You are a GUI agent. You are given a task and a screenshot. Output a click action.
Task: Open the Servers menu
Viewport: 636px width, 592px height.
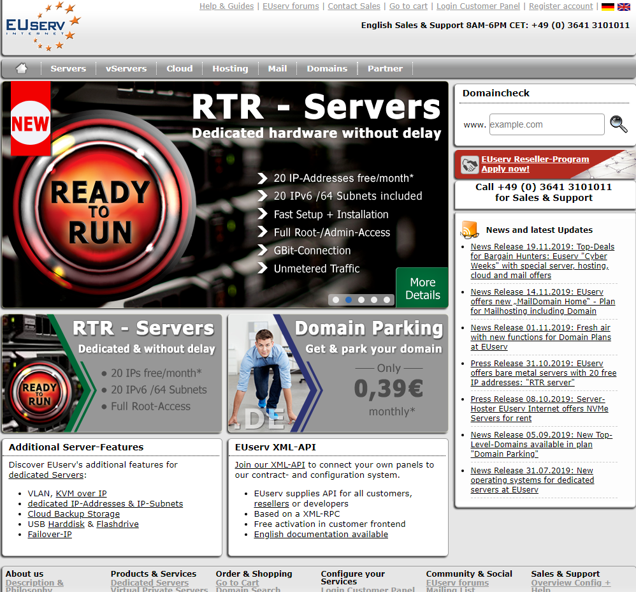coord(68,69)
